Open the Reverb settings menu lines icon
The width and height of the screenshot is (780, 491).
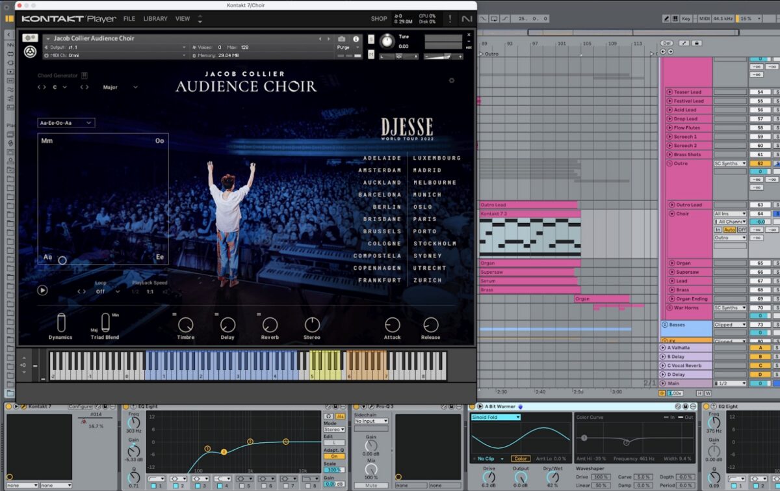point(259,315)
